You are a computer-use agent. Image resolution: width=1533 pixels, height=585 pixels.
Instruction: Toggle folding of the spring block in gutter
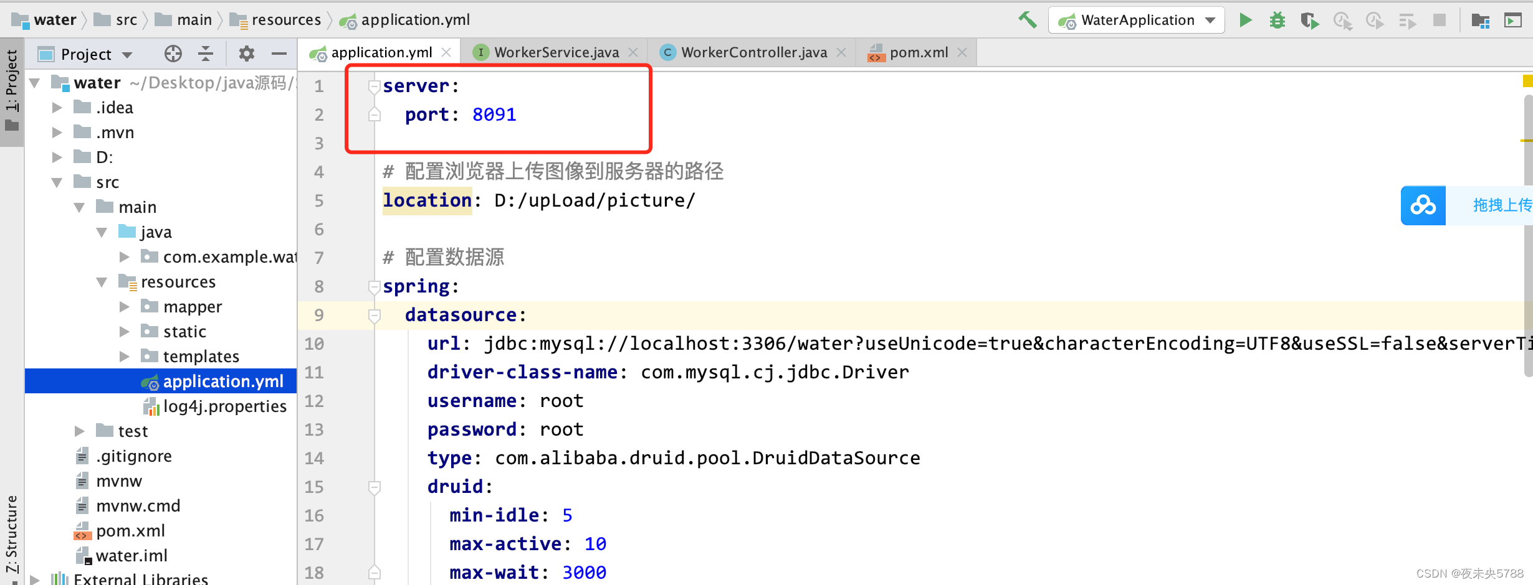click(374, 286)
